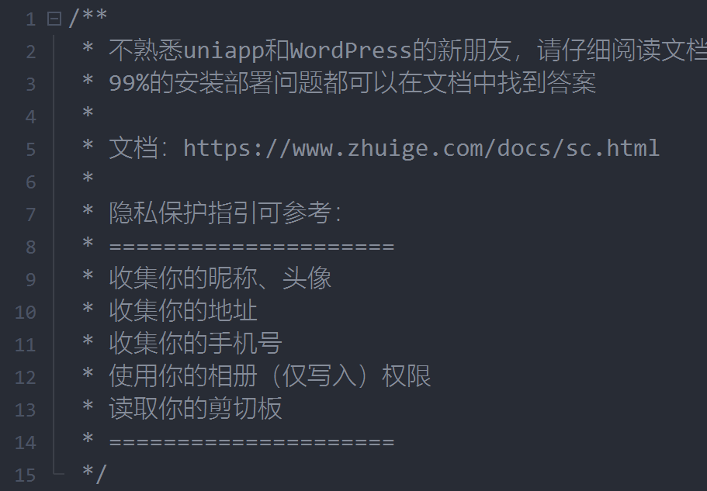Place cursor in nickname and avatar line
Screen dimensions: 707x491
coord(220,278)
